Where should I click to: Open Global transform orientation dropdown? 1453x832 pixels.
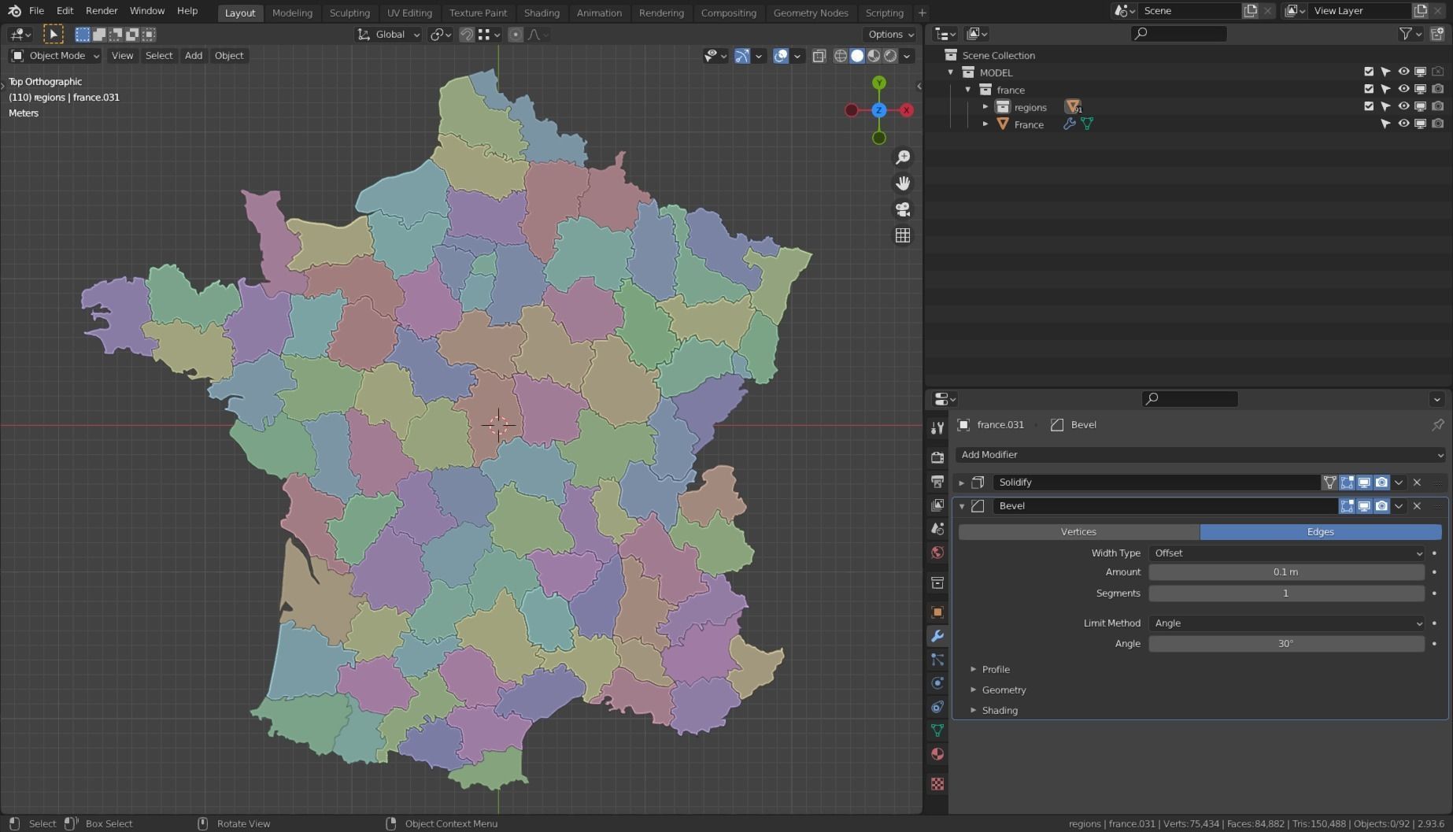(388, 35)
